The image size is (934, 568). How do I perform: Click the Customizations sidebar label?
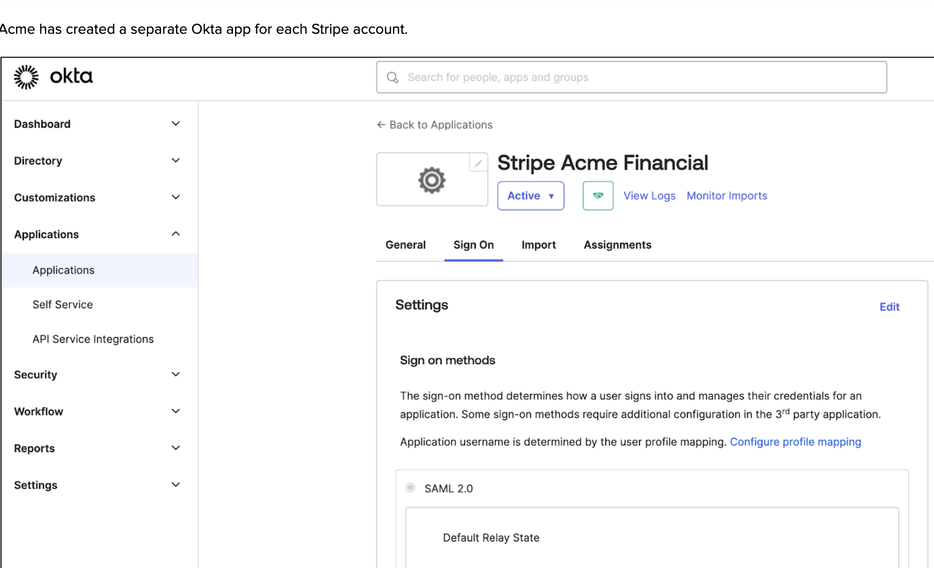coord(54,198)
